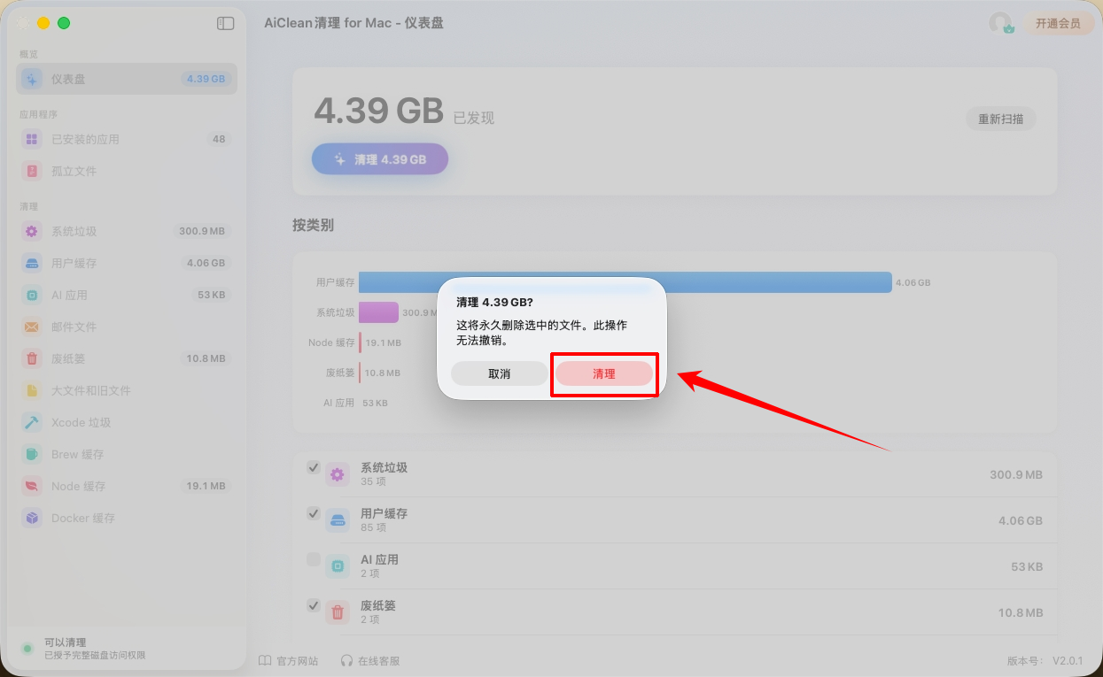The width and height of the screenshot is (1103, 677).
Task: Open Node 缓存 in the sidebar
Action: tap(127, 486)
